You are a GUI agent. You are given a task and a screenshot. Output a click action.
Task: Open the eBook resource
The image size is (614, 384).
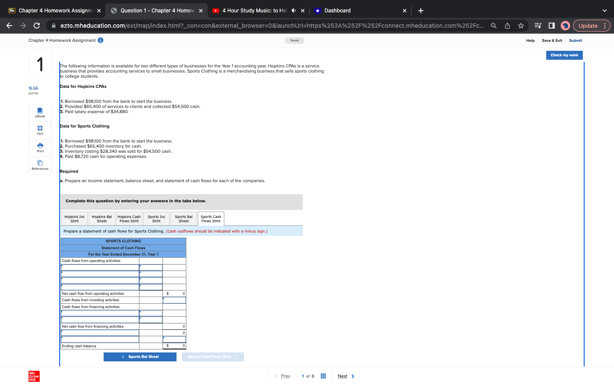(x=40, y=113)
